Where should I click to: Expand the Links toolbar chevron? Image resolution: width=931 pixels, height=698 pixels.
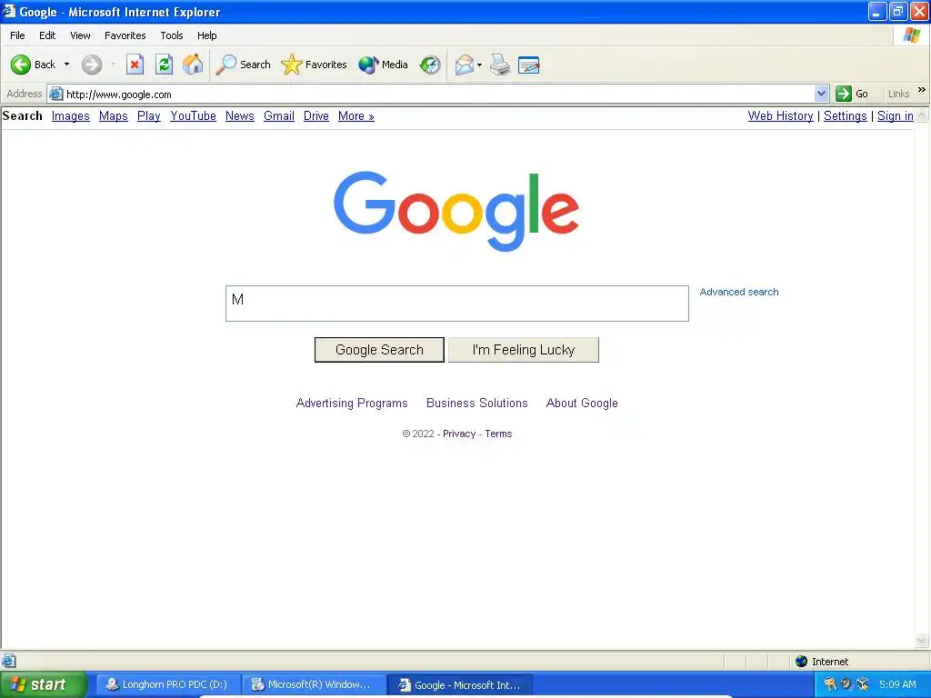tap(922, 90)
